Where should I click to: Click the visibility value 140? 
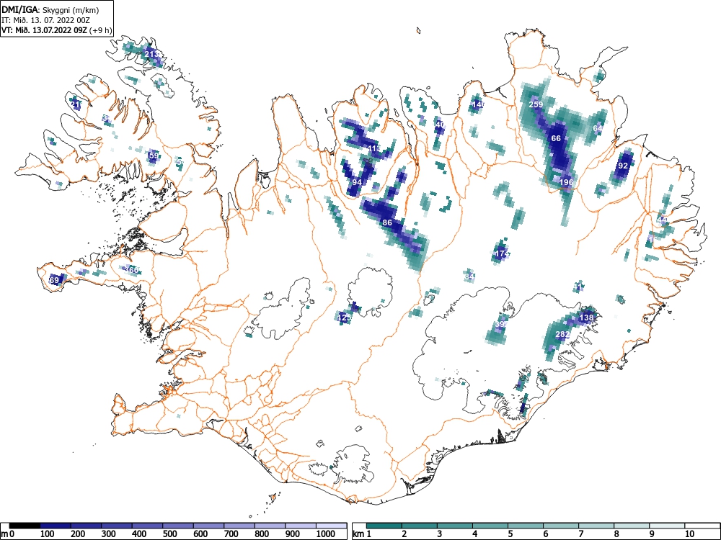click(478, 104)
